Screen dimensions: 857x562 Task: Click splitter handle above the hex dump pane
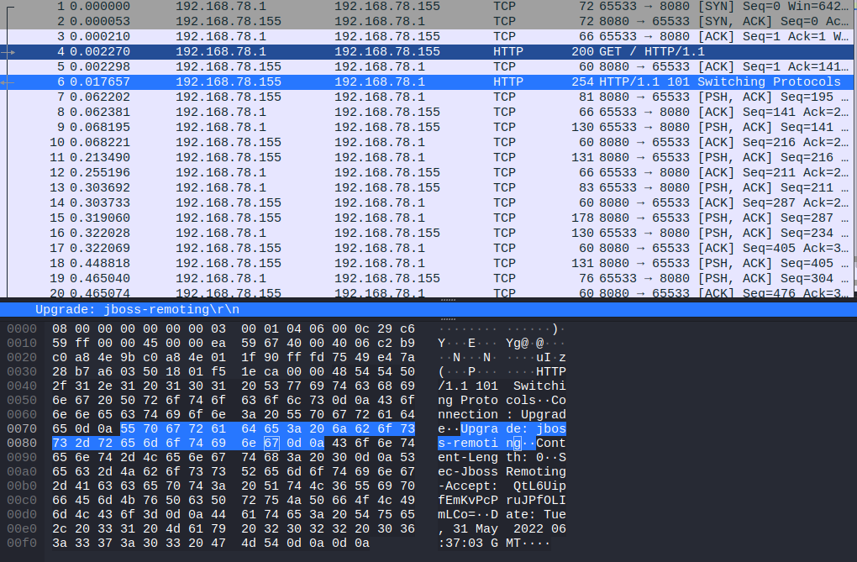pos(448,319)
